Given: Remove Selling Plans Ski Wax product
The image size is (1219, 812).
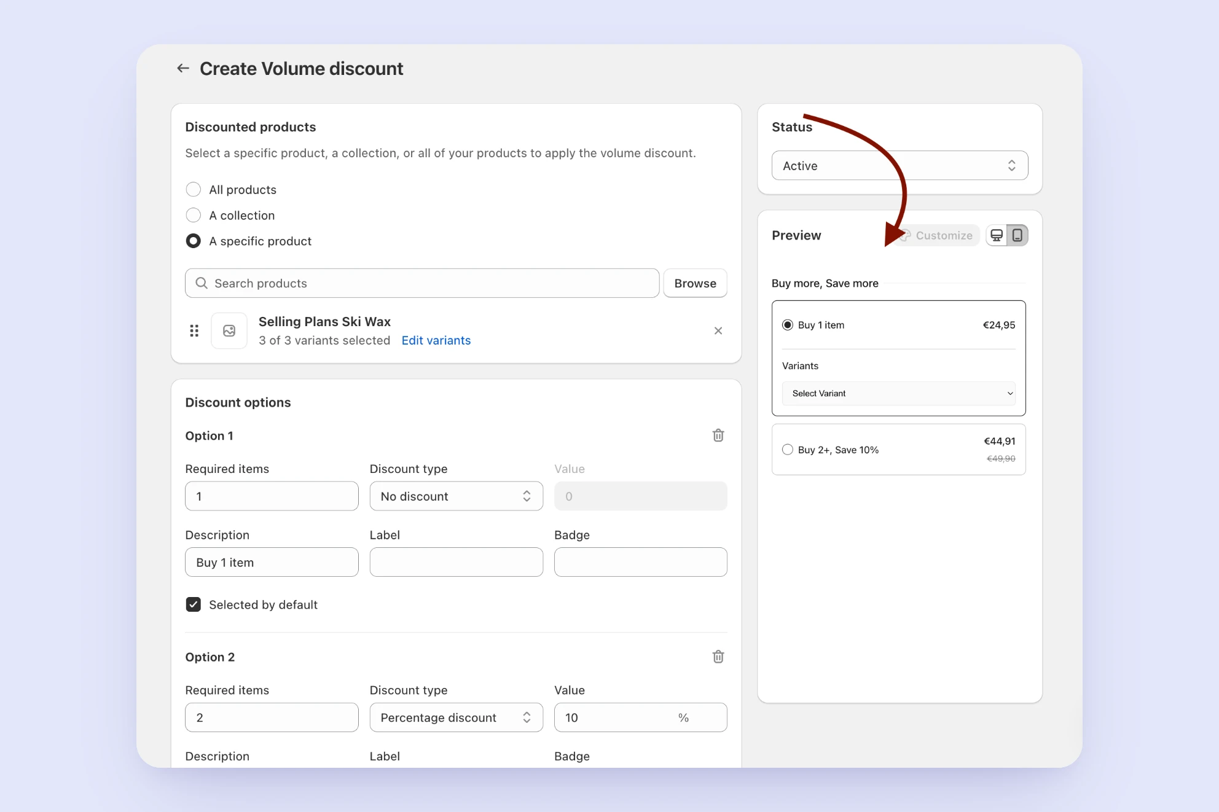Looking at the screenshot, I should (718, 331).
